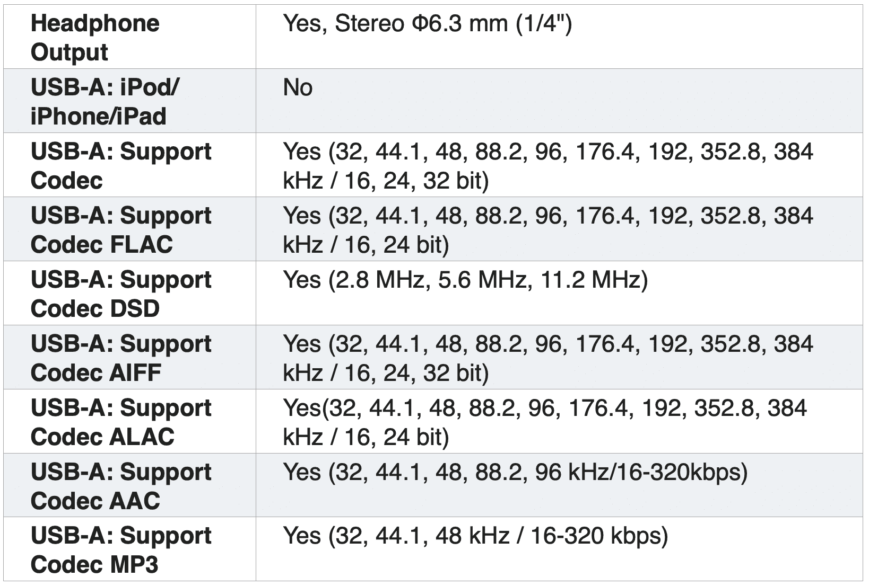Image resolution: width=869 pixels, height=586 pixels.
Task: Click the USB-A: iPod/iPhone/iPad label
Action: 105,102
